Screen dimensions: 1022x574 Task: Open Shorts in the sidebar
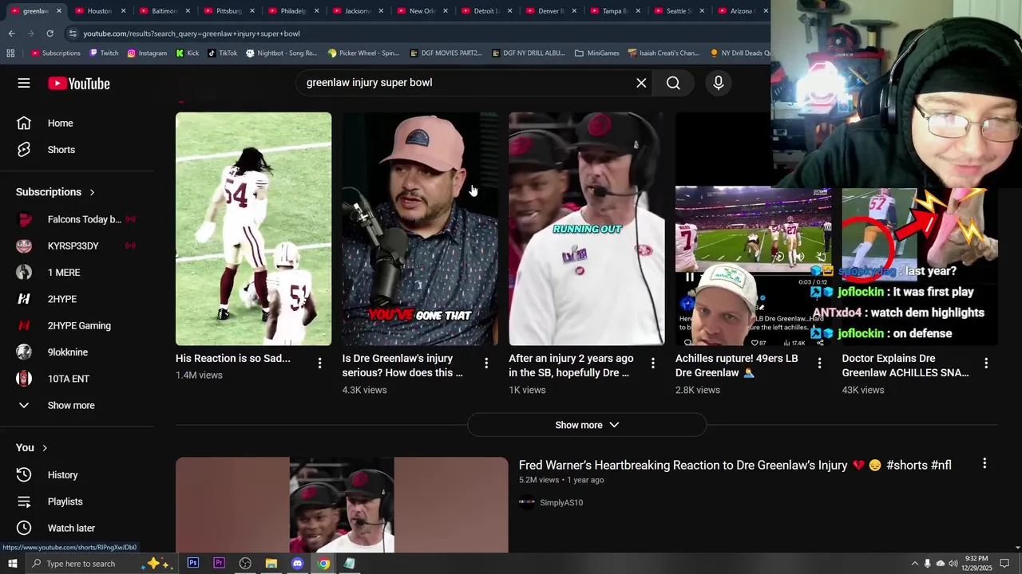coord(77,150)
